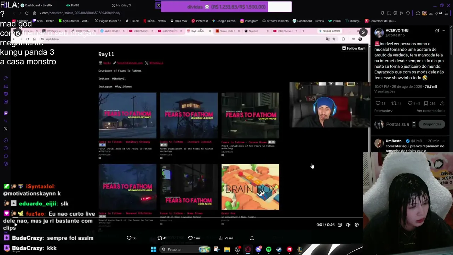This screenshot has height=255, width=453.
Task: Open Steam from the taskbar
Action: pos(279,249)
